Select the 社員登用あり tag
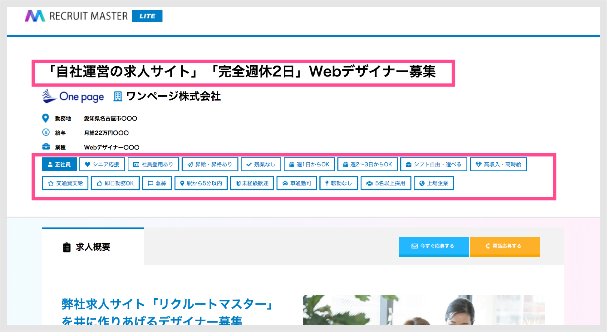Screen dimensions: 607x332 pos(153,165)
